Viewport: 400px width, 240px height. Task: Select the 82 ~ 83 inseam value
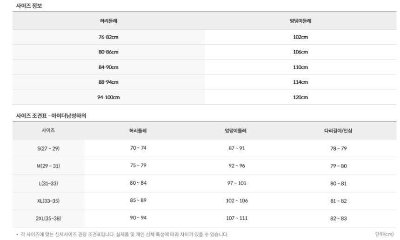338,218
